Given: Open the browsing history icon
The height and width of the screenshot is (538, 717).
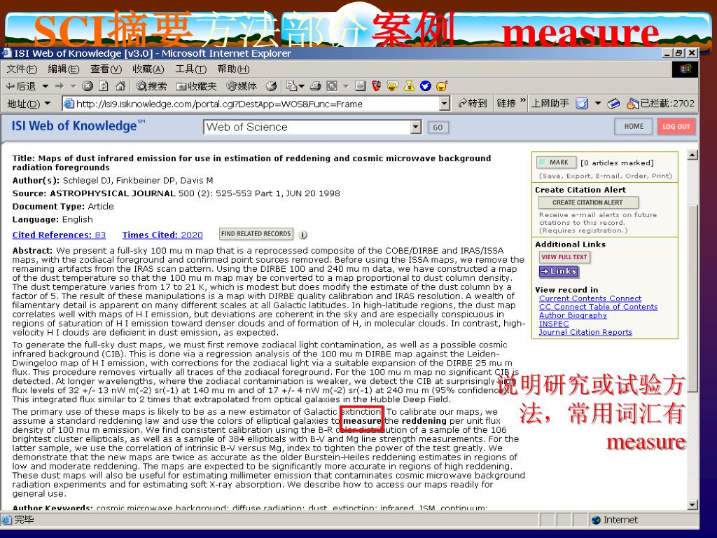Looking at the screenshot, I should tap(272, 86).
